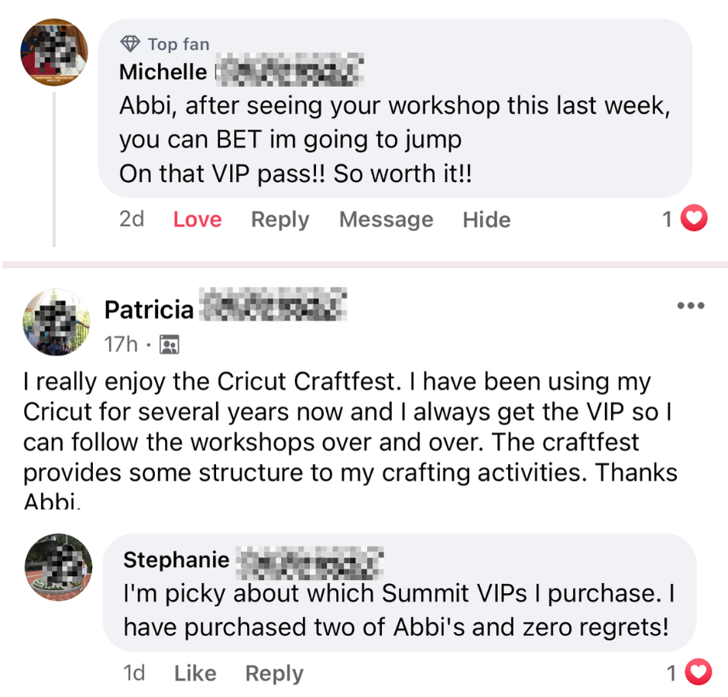Reply to Michelle's comment

point(280,219)
